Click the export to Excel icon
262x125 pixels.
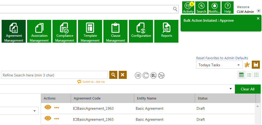[x=153, y=75]
